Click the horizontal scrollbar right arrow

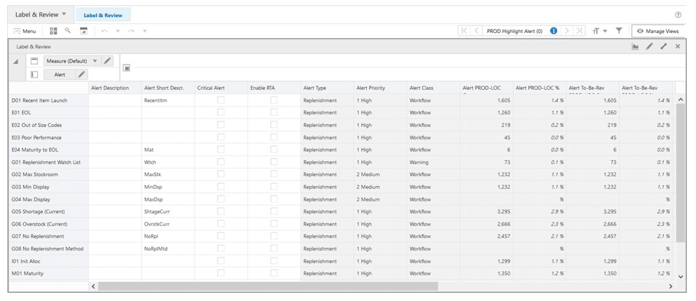[670, 286]
